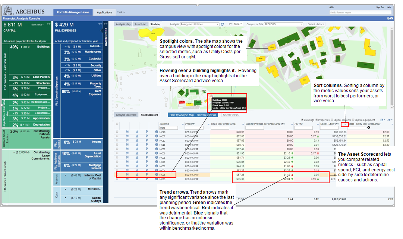Click the Portfolio Manager Home button
Viewport: 403px width, 239px height.
click(x=73, y=12)
